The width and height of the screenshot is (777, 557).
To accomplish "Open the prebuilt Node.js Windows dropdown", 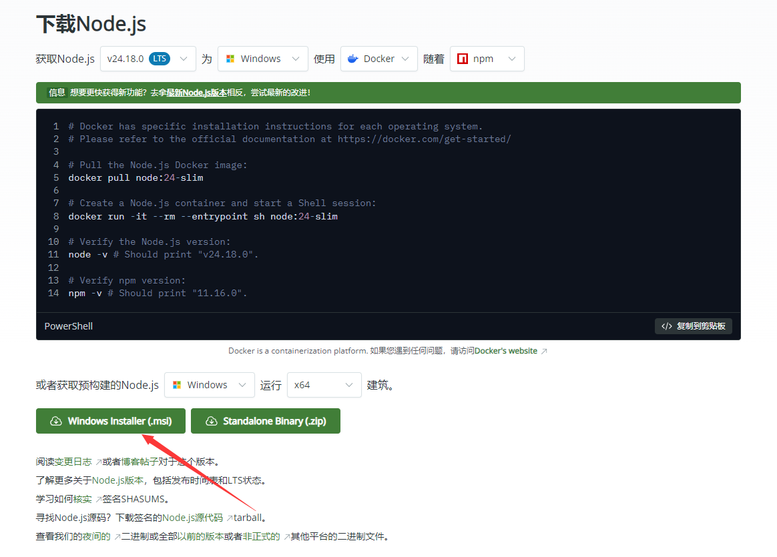I will tap(209, 385).
